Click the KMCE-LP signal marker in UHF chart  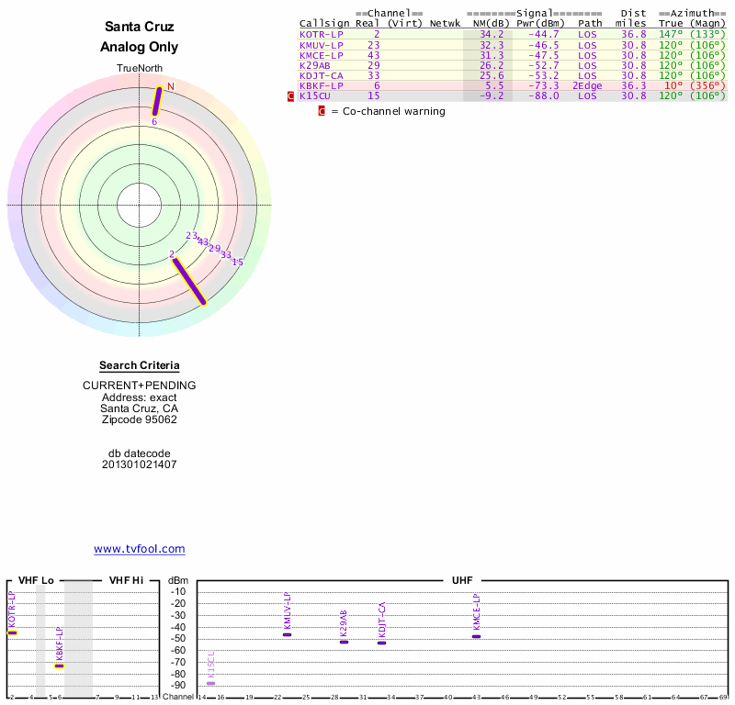[x=477, y=636]
